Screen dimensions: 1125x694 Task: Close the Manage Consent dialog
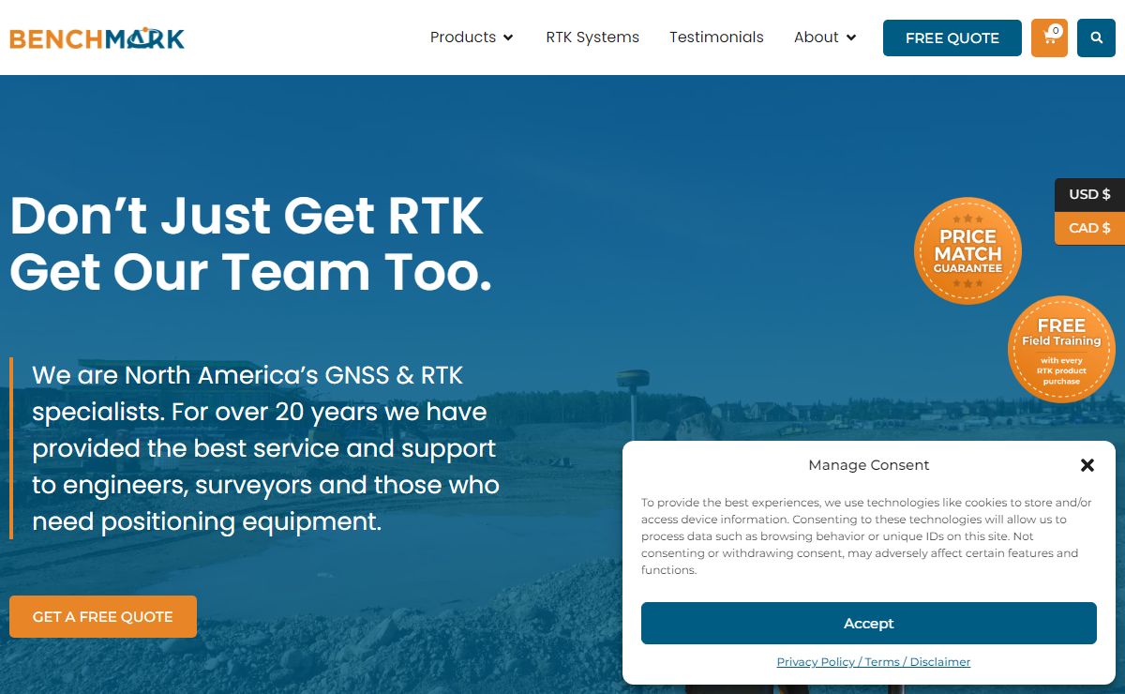coord(1087,465)
